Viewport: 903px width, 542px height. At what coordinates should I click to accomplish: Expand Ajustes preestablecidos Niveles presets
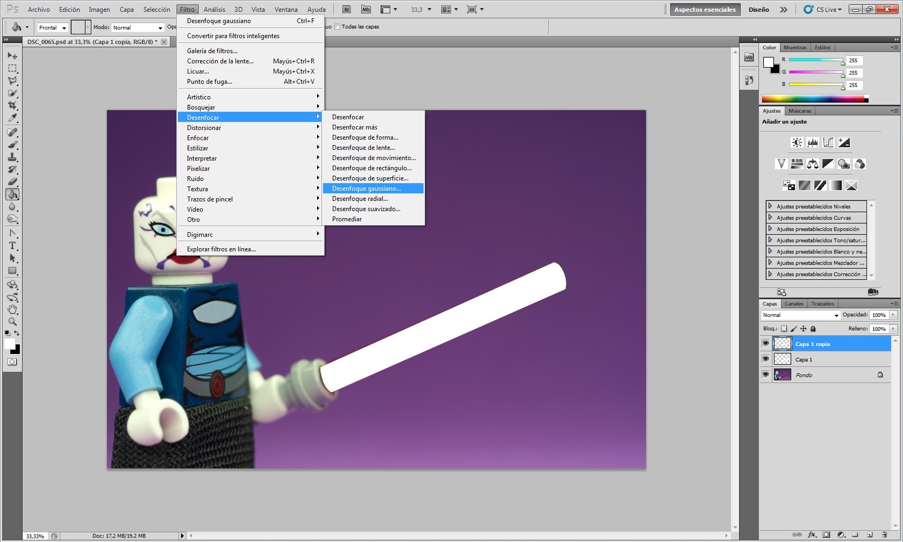[x=770, y=206]
